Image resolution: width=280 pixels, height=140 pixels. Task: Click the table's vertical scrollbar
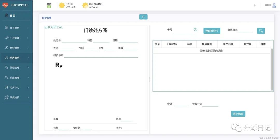[x=272, y=69]
